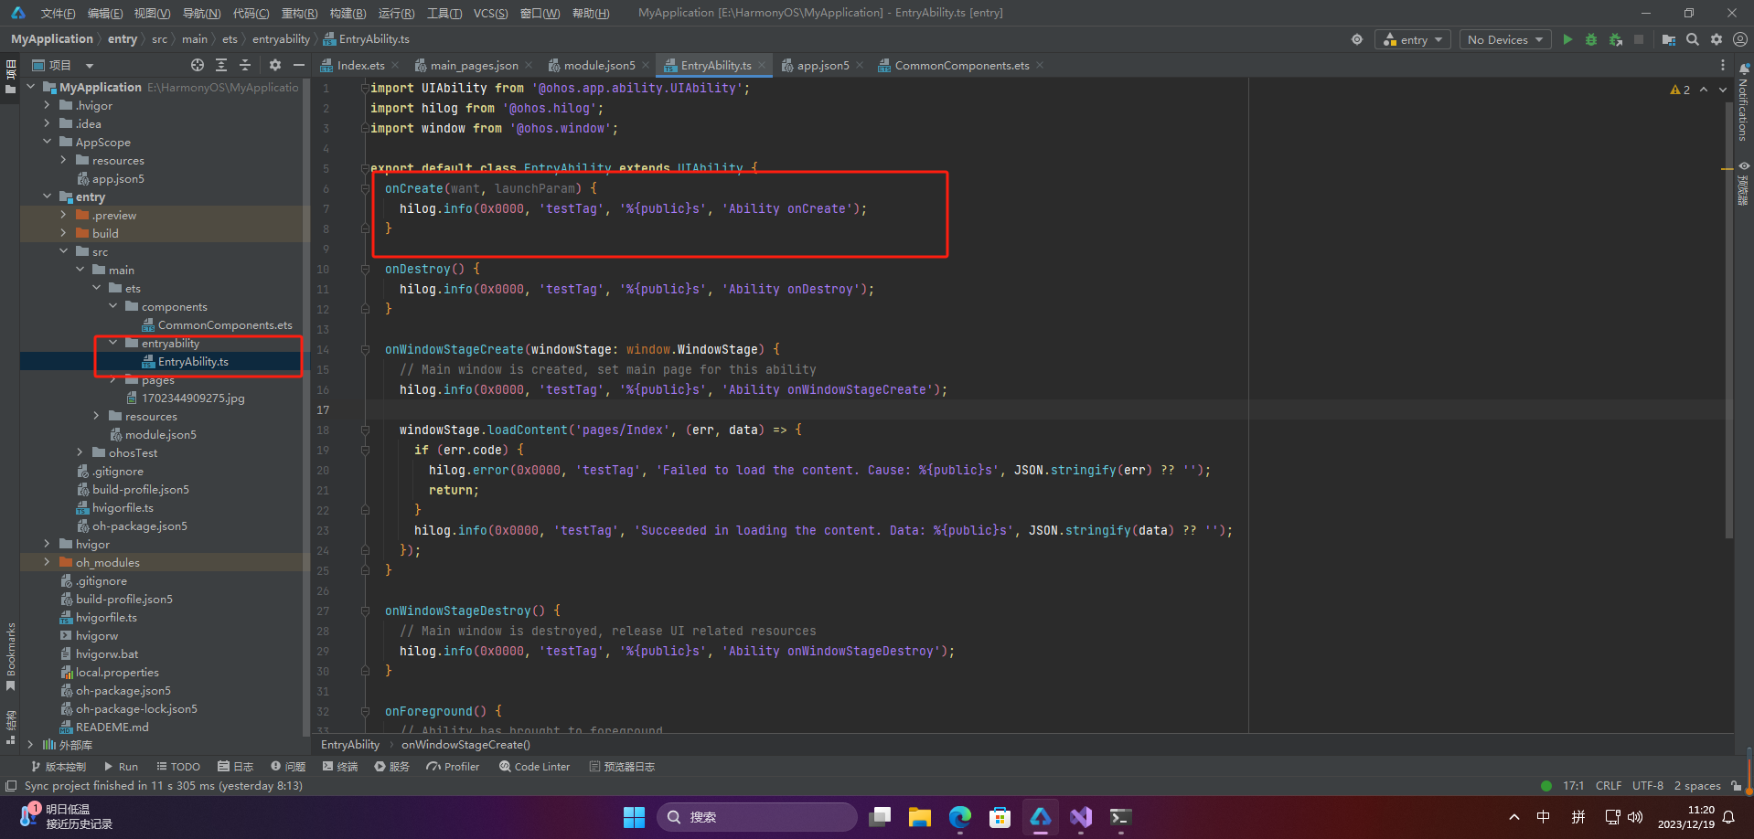Screen dimensions: 1754x839
Task: Click the build target crosshair icon left of entry
Action: coord(1357,39)
